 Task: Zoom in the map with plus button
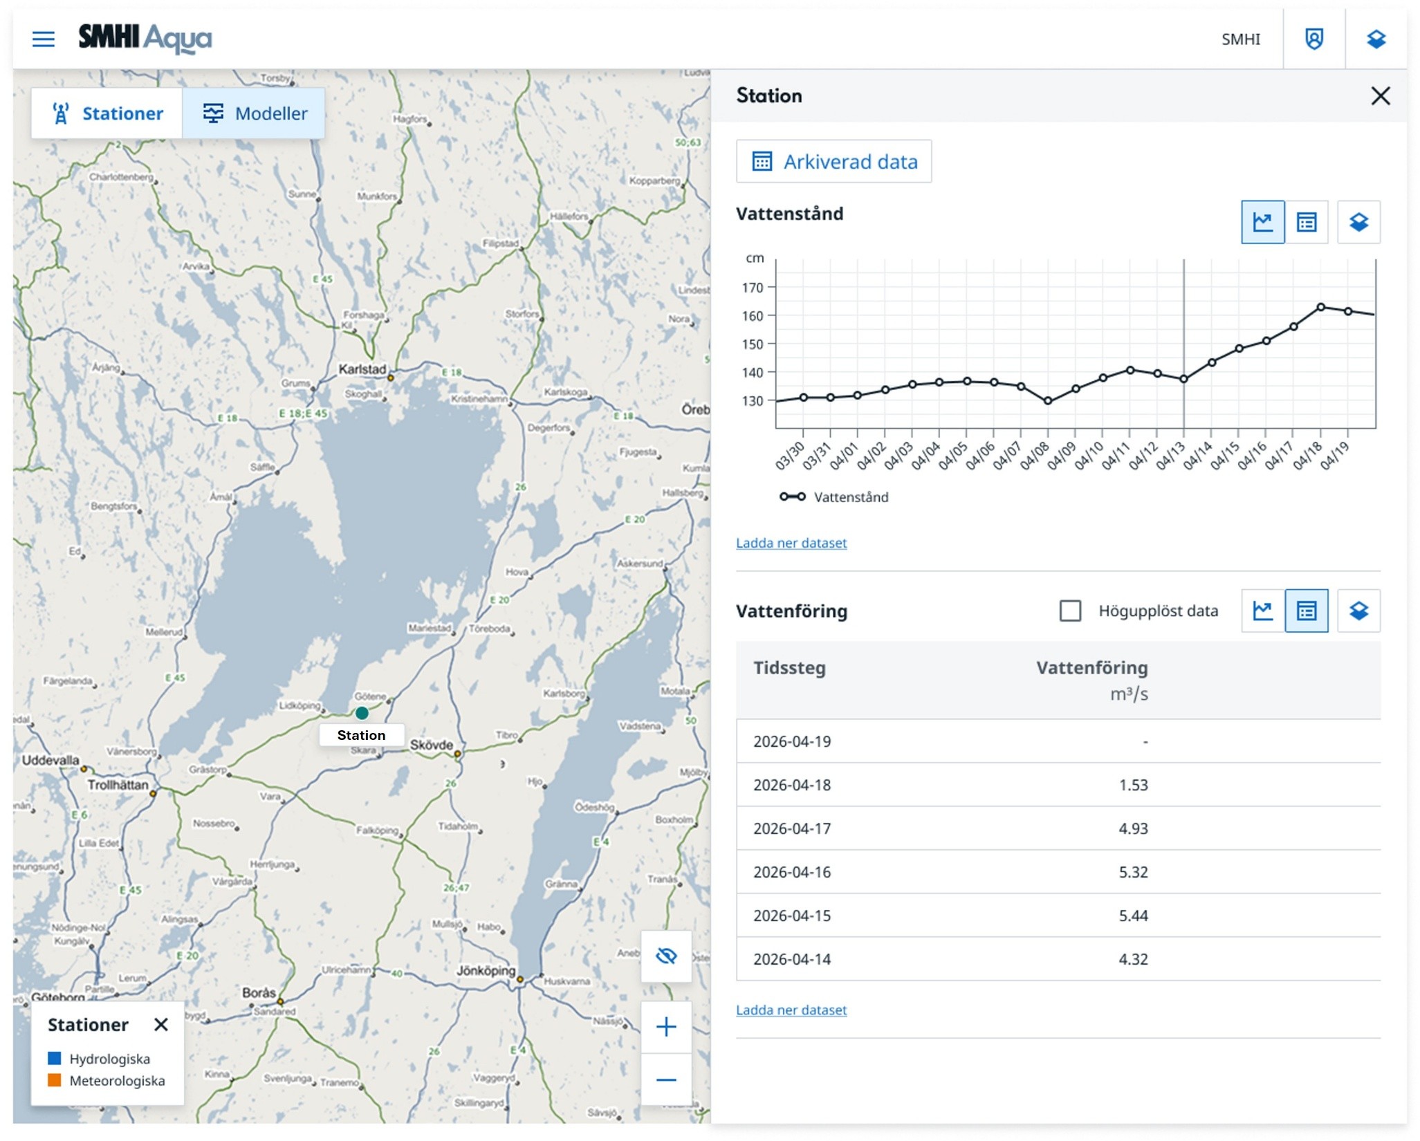tap(665, 1026)
